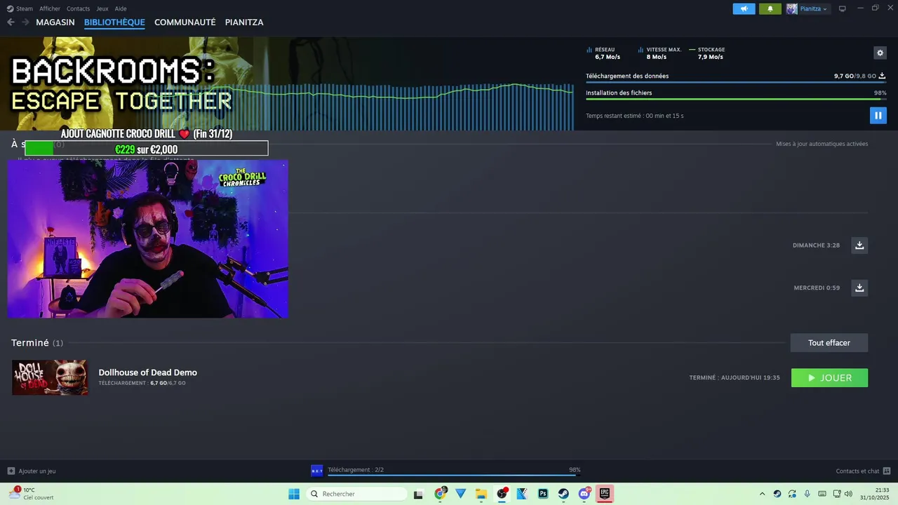Viewport: 898px width, 505px height.
Task: Show hidden system tray icons
Action: tap(762, 494)
